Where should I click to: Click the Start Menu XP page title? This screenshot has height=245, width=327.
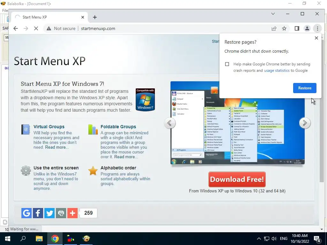pos(49,61)
